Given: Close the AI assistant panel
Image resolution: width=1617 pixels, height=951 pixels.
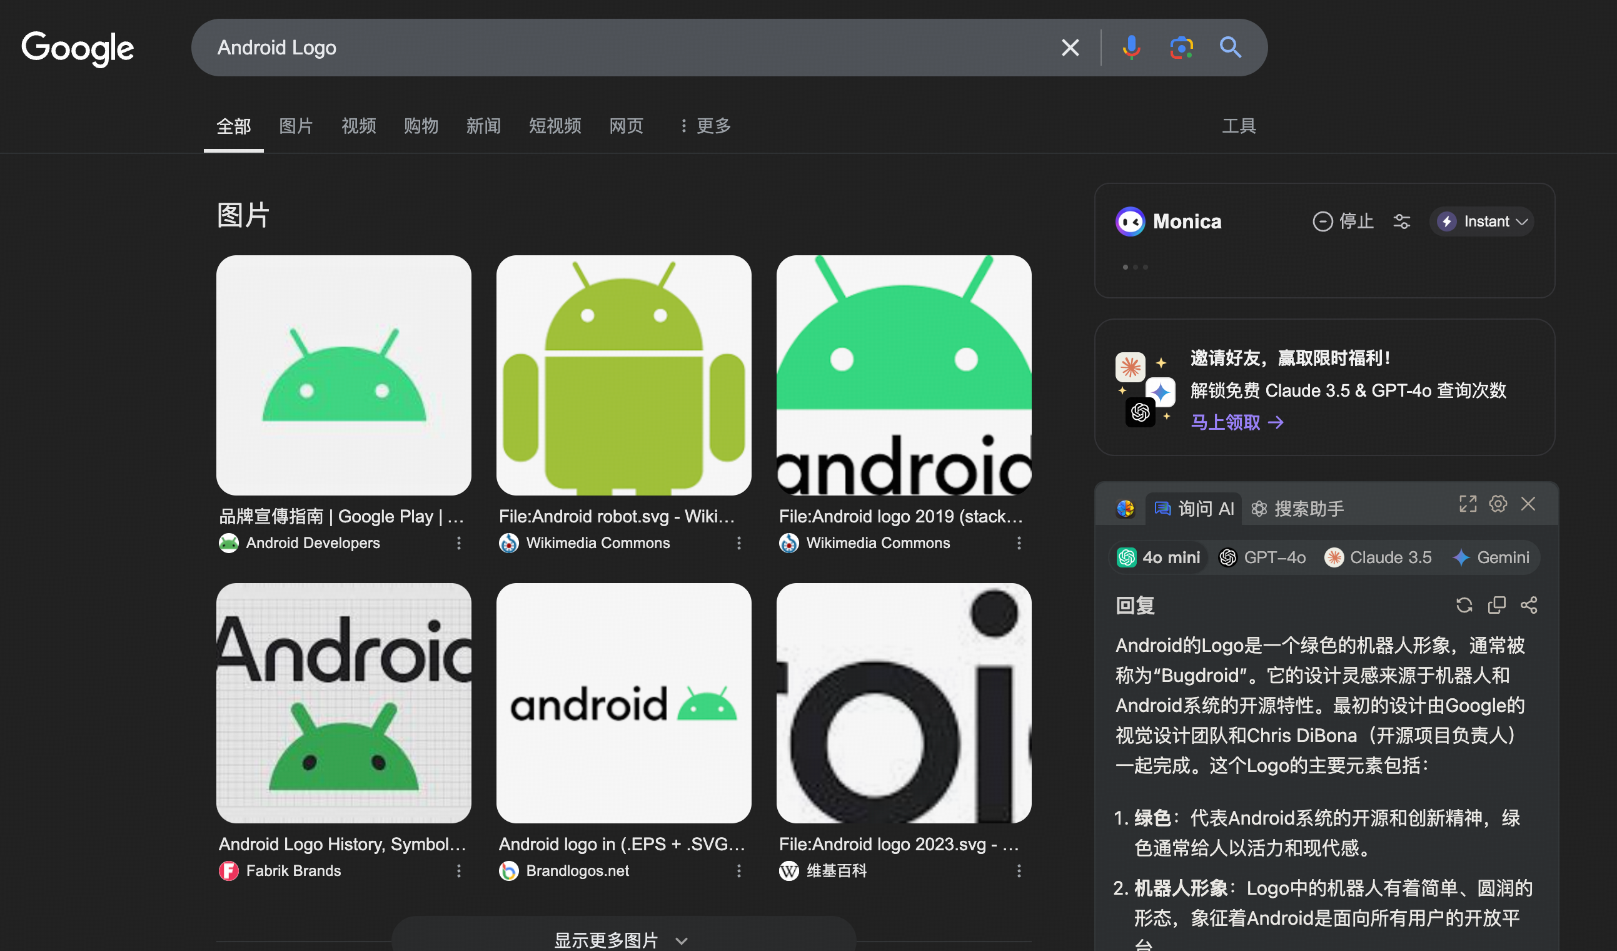Looking at the screenshot, I should pos(1528,504).
